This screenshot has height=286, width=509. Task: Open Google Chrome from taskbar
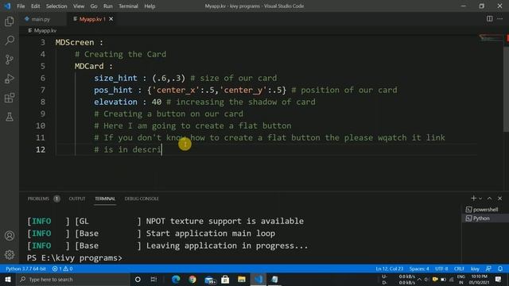[192, 279]
